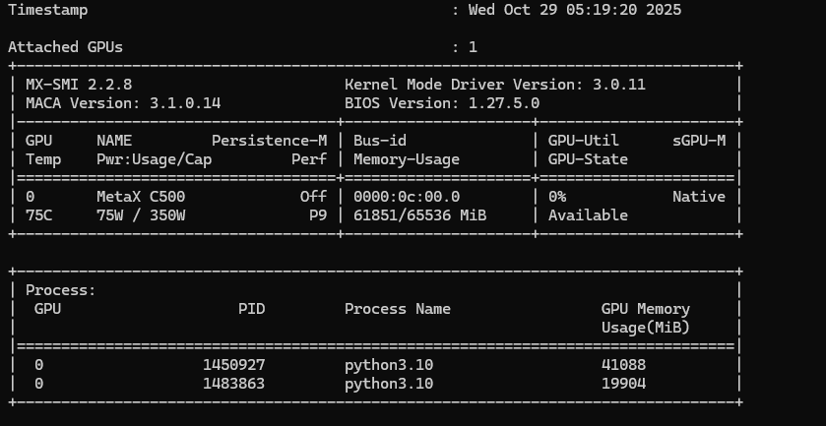Click the Native sGPU-M value
The image size is (826, 426).
pos(698,197)
